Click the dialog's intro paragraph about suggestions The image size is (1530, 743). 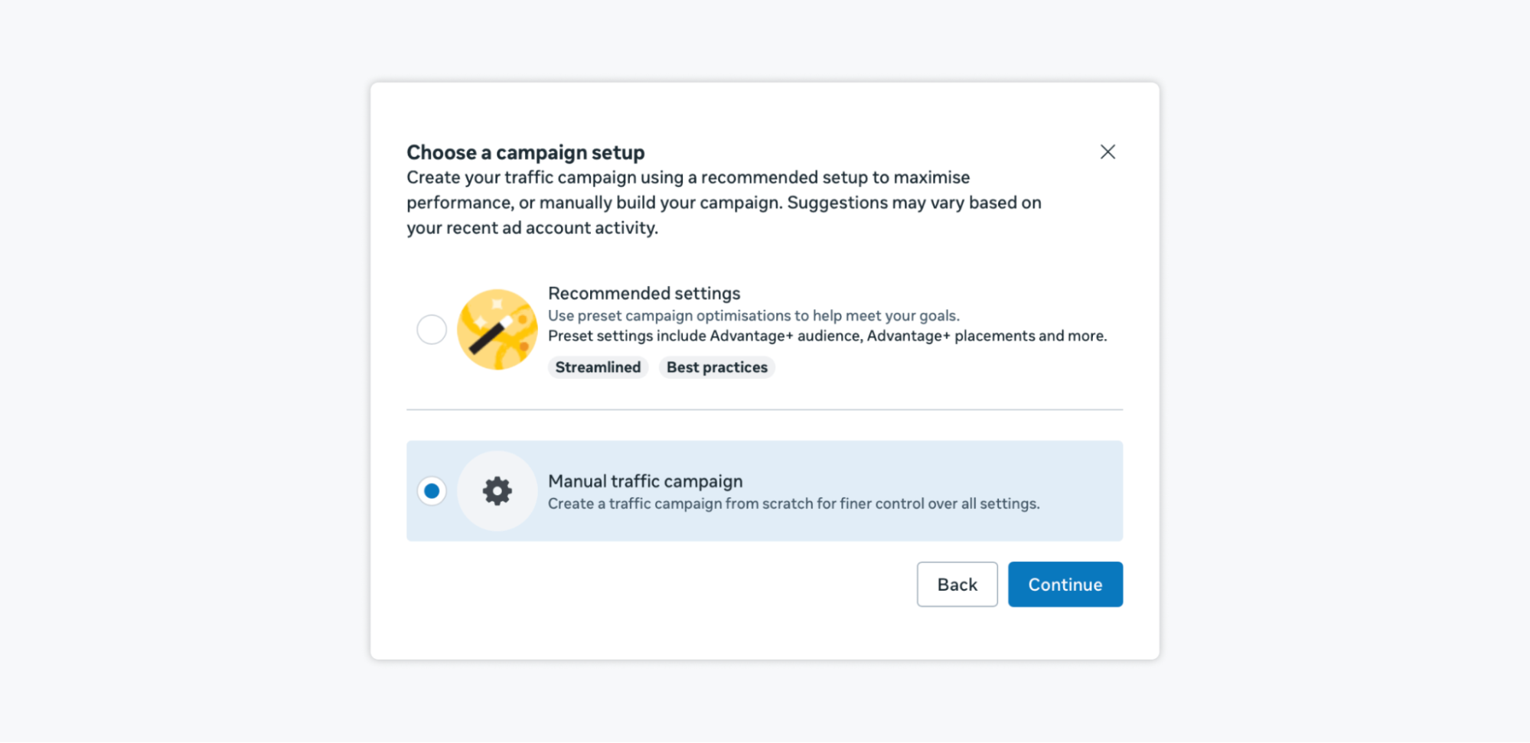point(723,203)
